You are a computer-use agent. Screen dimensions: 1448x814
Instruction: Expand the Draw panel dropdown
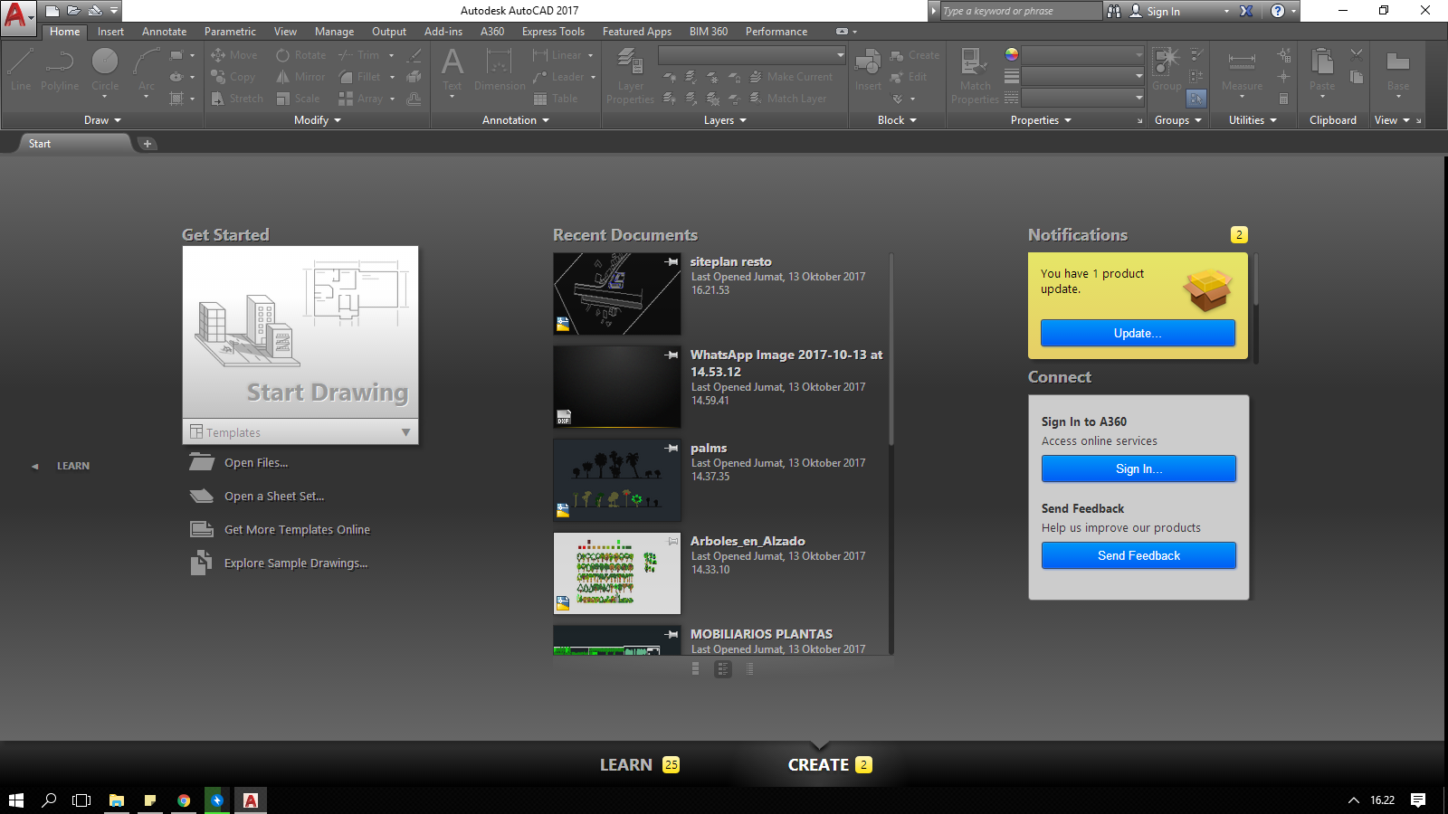coord(119,119)
